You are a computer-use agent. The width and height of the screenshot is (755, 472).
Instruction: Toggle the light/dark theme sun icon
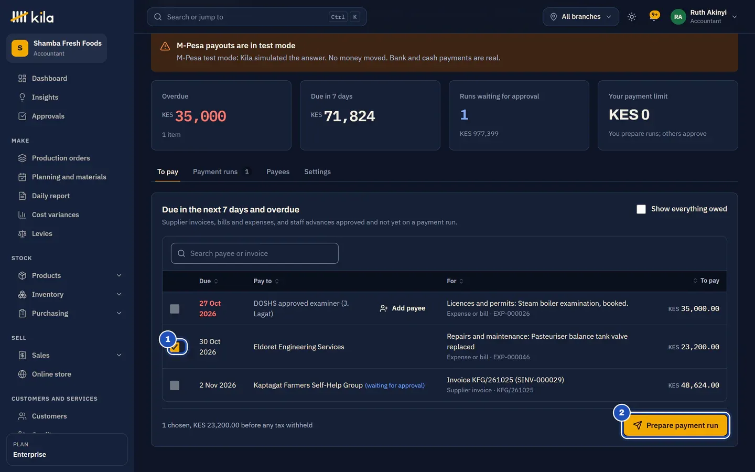click(x=632, y=17)
